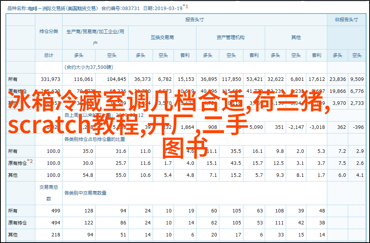Select the cell showing 116,061
The image size is (370, 243).
pos(83,79)
